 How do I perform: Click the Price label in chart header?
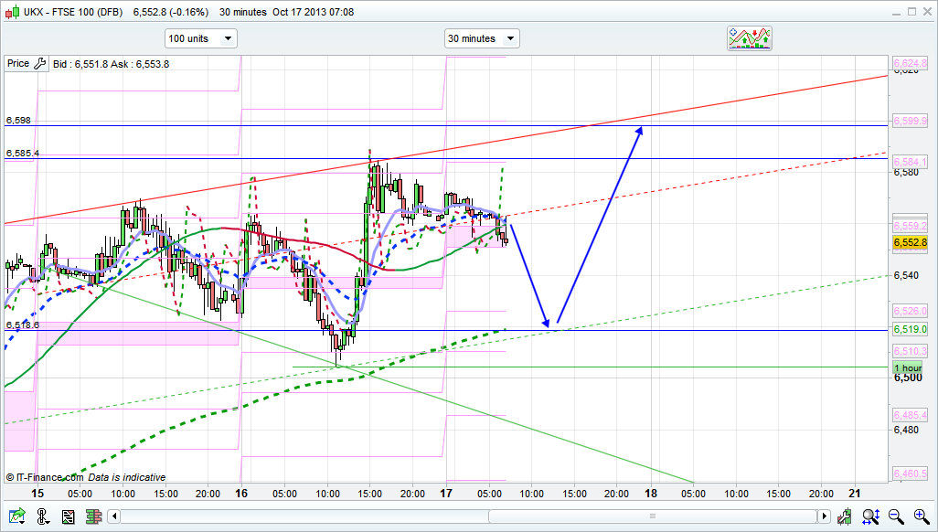17,64
